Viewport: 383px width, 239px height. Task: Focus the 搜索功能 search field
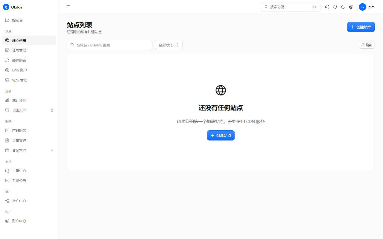291,7
